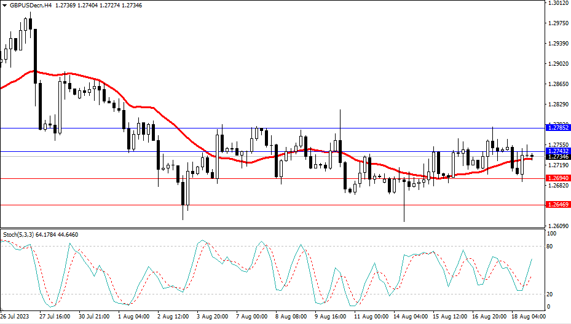Click the 1.30120 price axis value
This screenshot has width=571, height=324.
point(557,3)
